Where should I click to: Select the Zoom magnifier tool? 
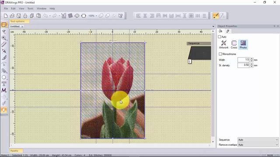[x=4, y=38]
